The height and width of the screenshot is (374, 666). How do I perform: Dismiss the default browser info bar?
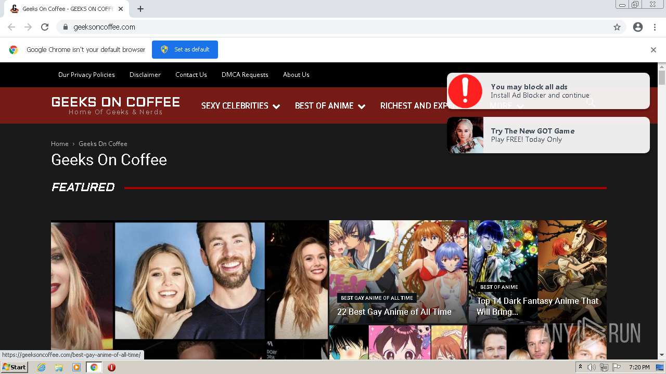tap(654, 50)
